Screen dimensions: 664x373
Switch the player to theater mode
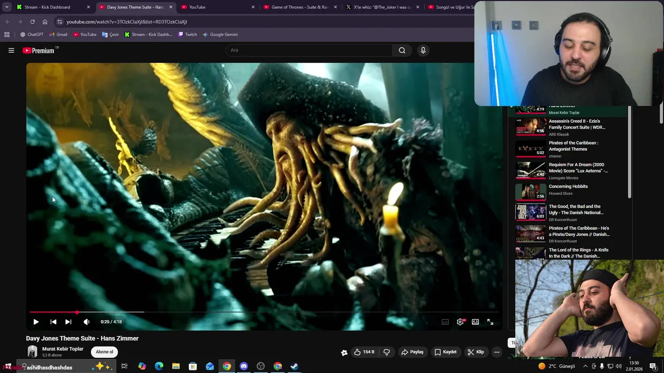475,322
